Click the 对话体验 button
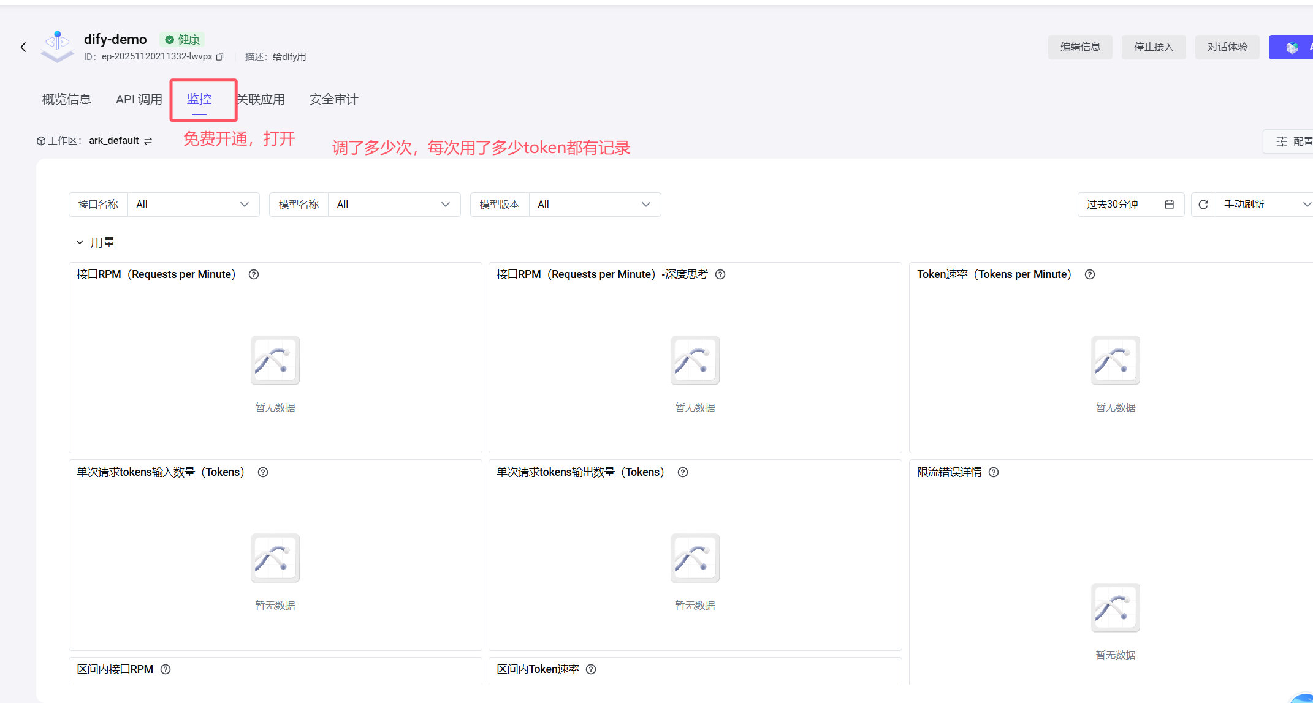Screen dimensions: 1313x703 pyautogui.click(x=1227, y=47)
